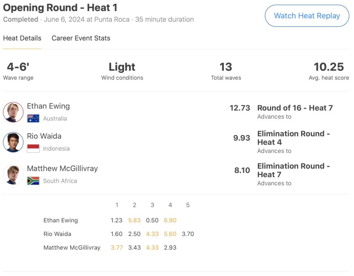This screenshot has width=354, height=276.
Task: Click Rio Waida's profile avatar
Action: coord(13,142)
